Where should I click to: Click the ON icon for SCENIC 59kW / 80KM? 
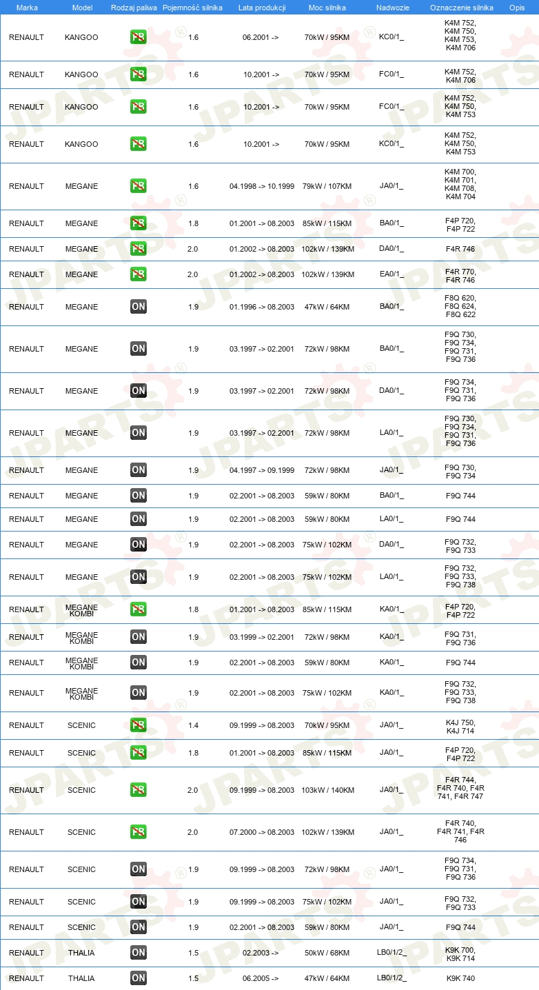pyautogui.click(x=139, y=927)
